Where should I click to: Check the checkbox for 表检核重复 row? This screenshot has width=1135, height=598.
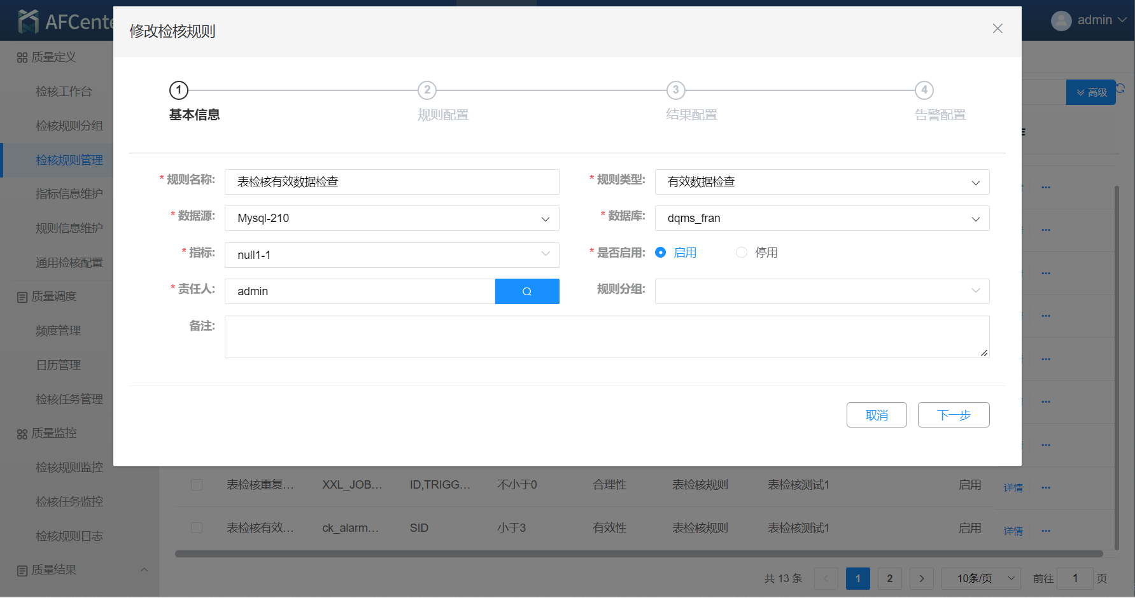point(197,485)
